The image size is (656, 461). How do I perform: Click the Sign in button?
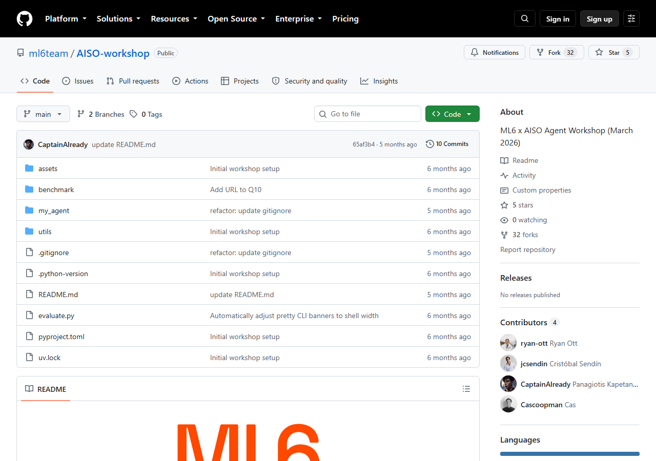pos(558,18)
